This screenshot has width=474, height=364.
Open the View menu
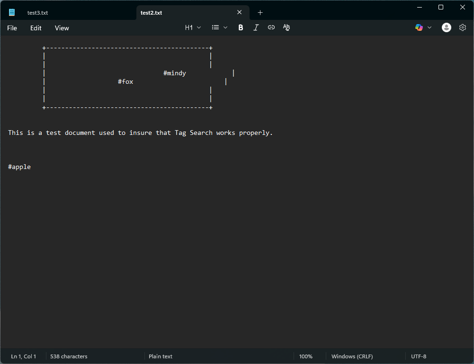62,28
